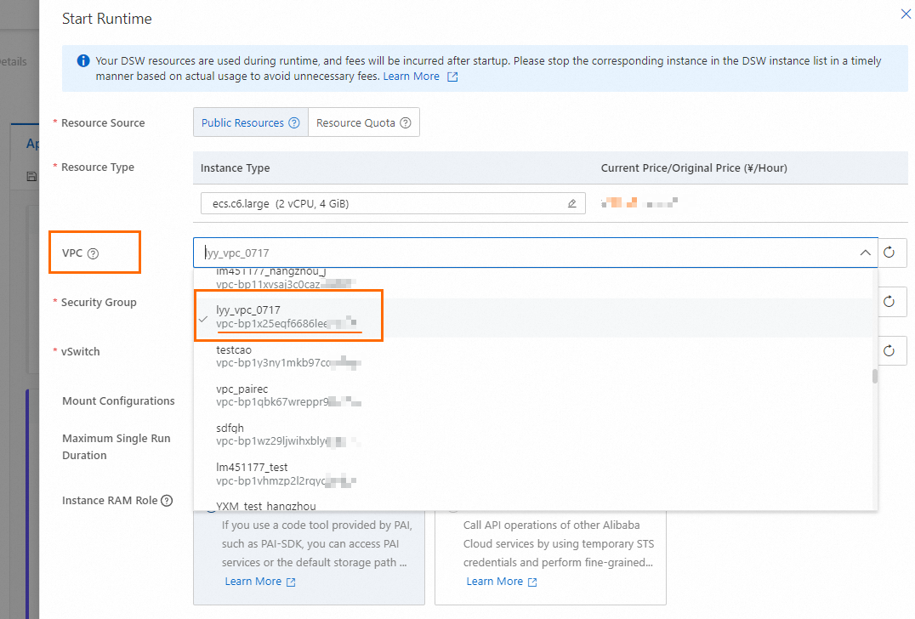Click the refresh icon beside the VPC field
Screen dimensions: 915x619
point(889,253)
